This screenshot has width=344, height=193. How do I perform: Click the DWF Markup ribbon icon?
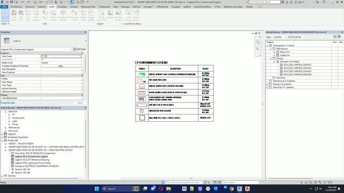(x=36, y=16)
